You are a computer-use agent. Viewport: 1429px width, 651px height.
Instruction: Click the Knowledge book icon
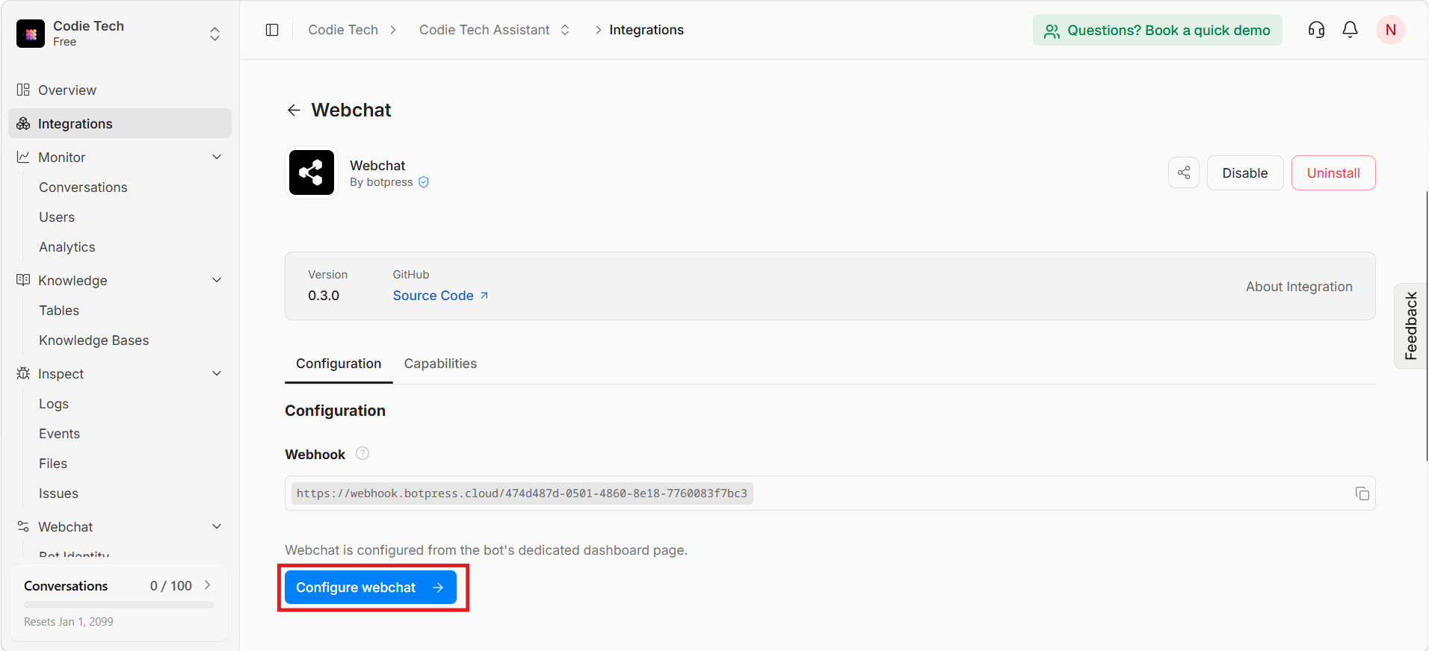(23, 280)
